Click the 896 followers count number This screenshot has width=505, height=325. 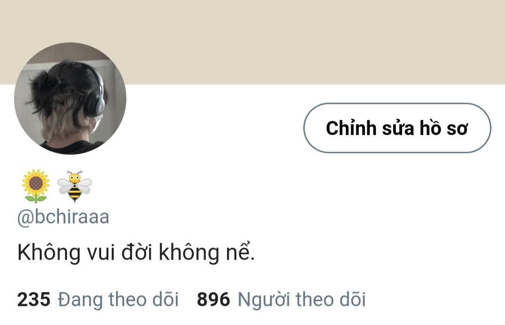tap(213, 299)
